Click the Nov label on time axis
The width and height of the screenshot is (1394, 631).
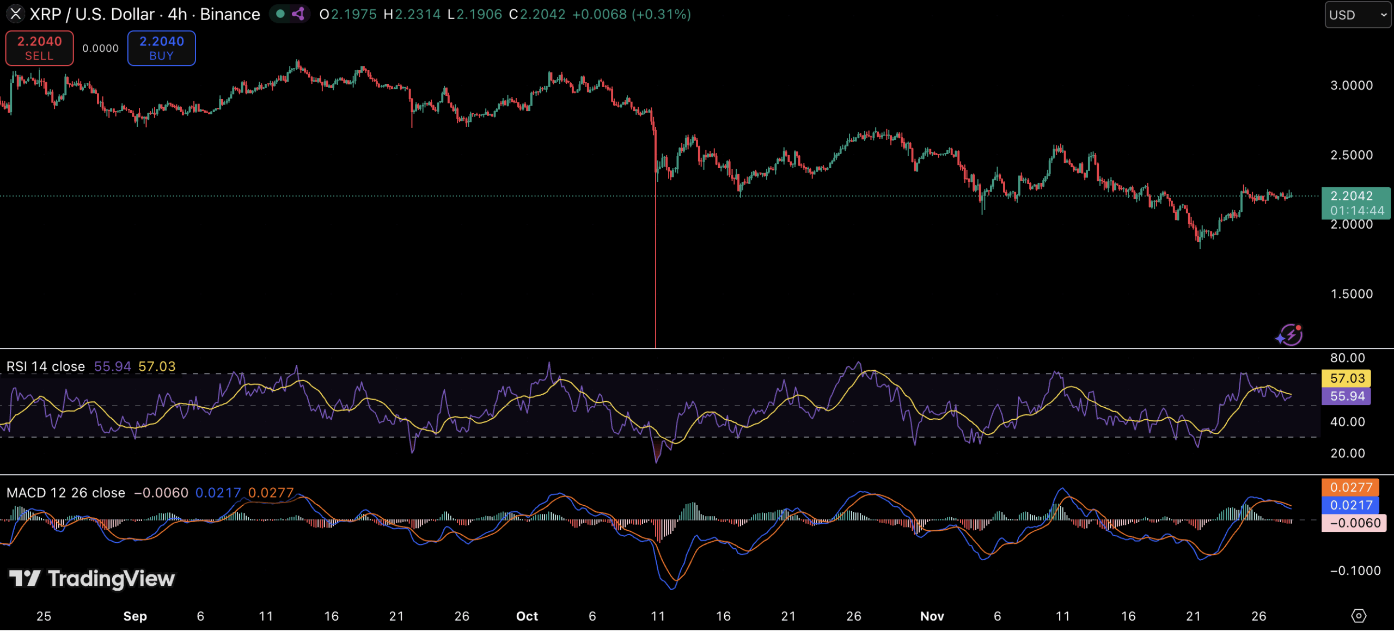click(x=932, y=616)
